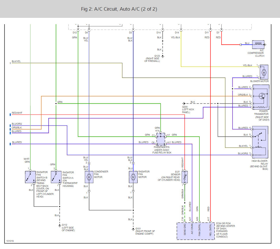This screenshot has height=249, width=280.
Task: Click the G112 ground symbol
Action: pos(60,226)
